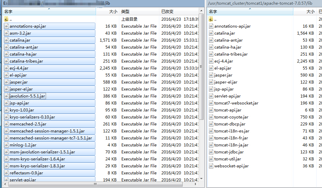Select remote el-api.jar file name
322x188 pixels.
pos(223,68)
